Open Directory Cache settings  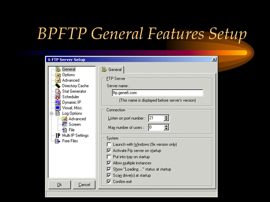point(75,86)
